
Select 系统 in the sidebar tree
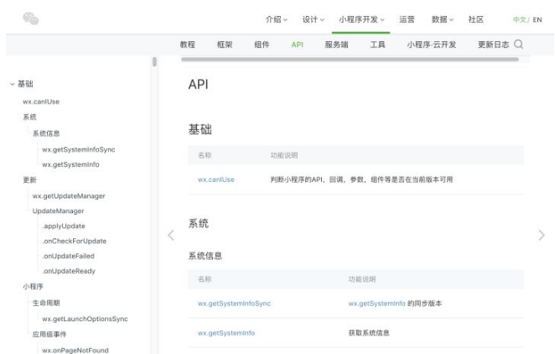[x=29, y=117]
